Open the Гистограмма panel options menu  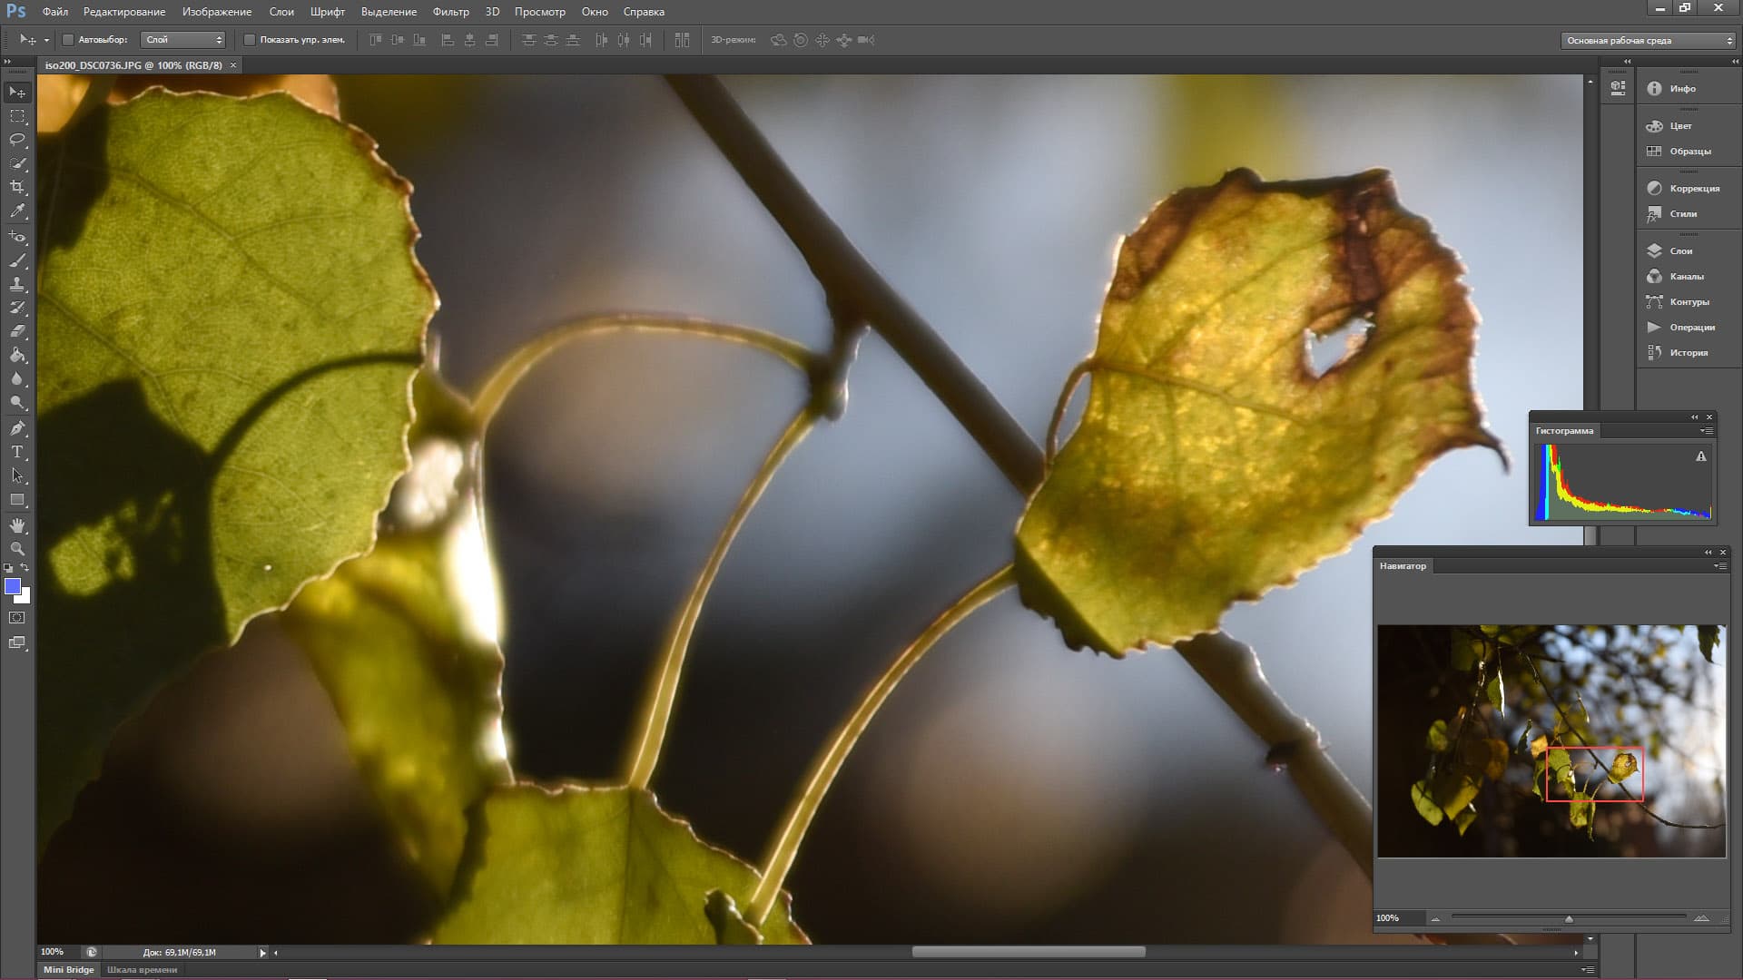[1708, 431]
